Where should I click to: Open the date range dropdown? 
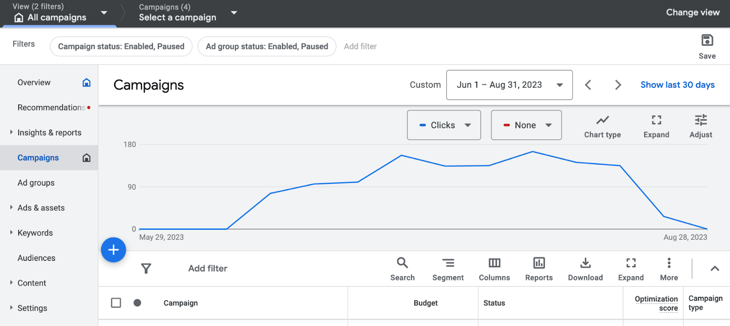pyautogui.click(x=509, y=85)
